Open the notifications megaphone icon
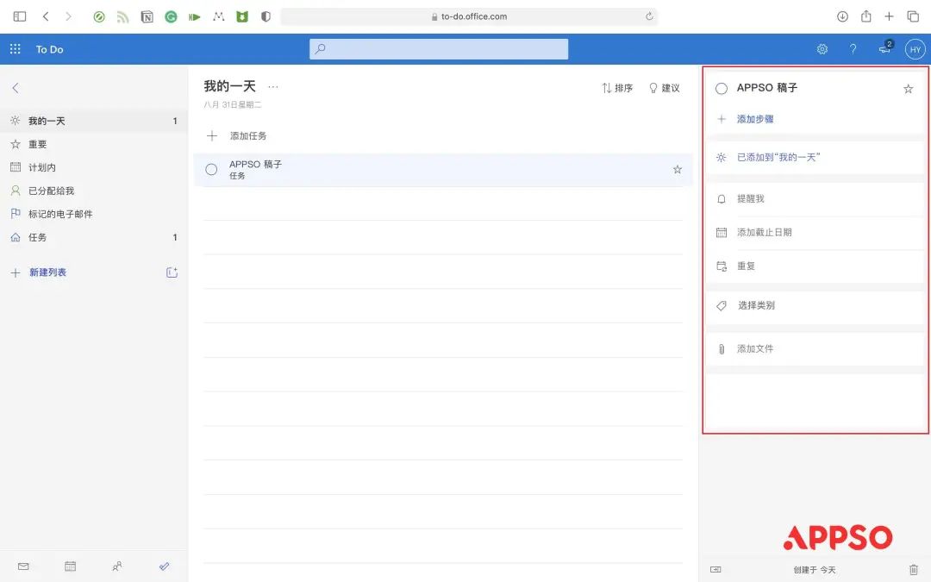This screenshot has width=931, height=582. click(x=884, y=49)
